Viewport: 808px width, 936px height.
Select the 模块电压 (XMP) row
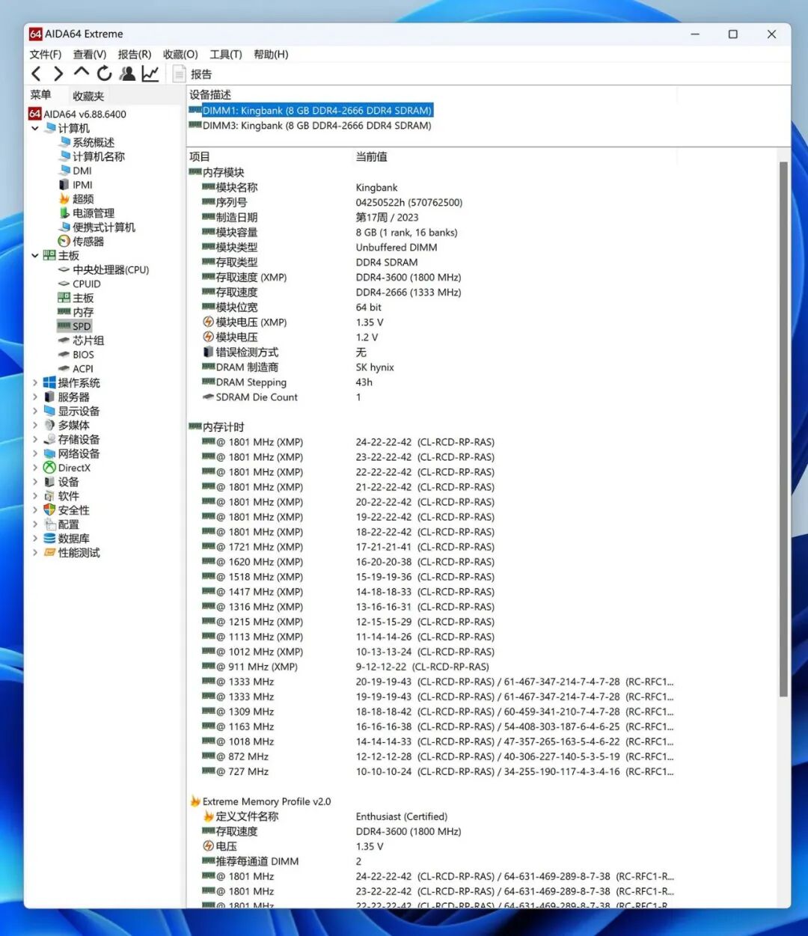point(293,322)
